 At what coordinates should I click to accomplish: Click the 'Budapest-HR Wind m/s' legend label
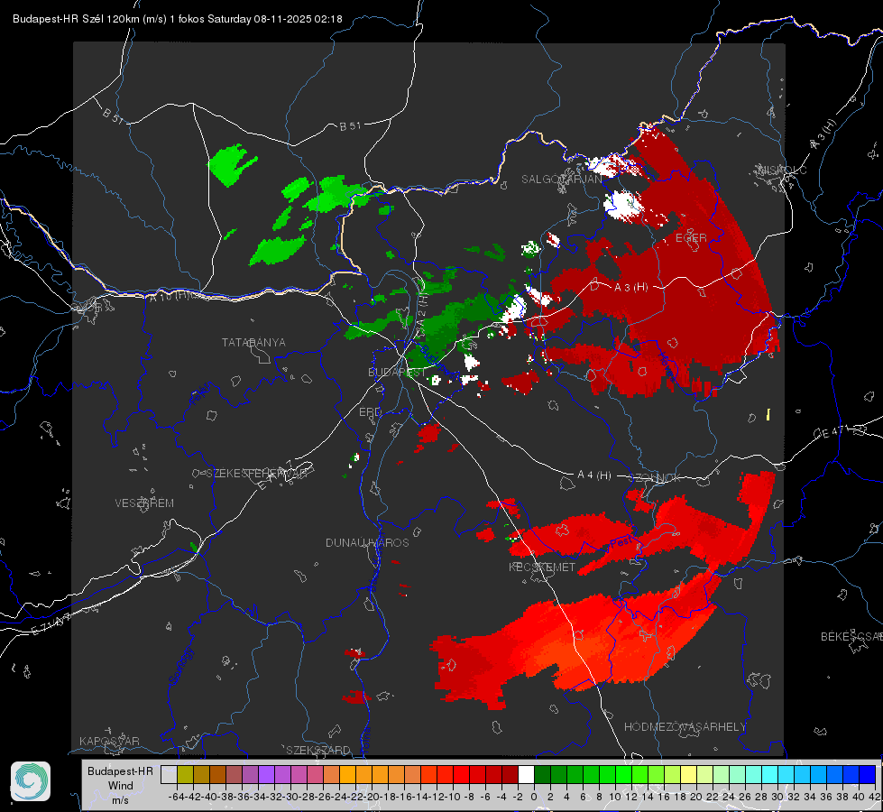tap(121, 785)
